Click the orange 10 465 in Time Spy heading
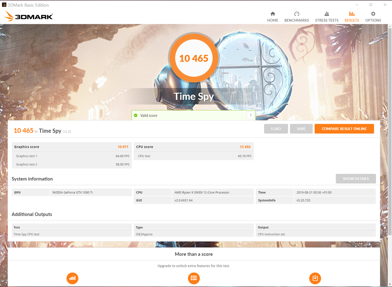The image size is (392, 287). [24, 130]
